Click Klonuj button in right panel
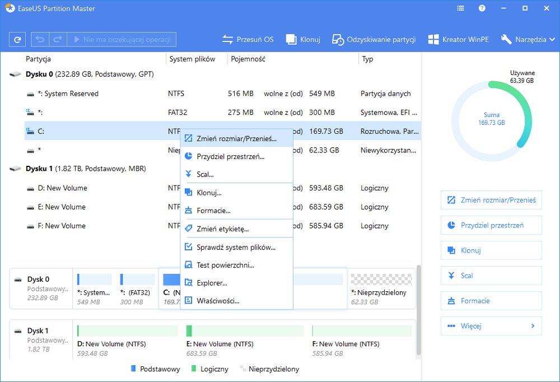560x382 pixels. [491, 250]
